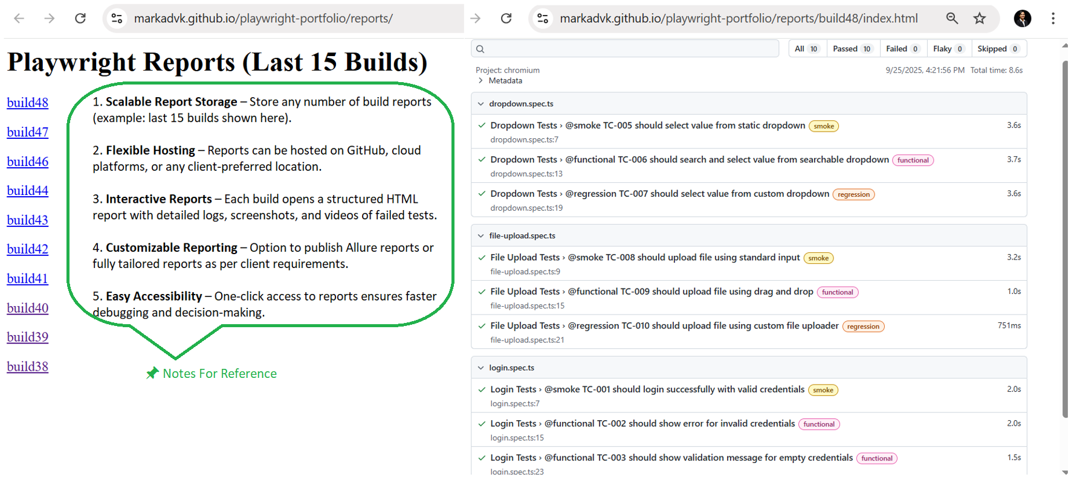Bookmark page with the star icon
The image size is (1077, 495).
[980, 19]
